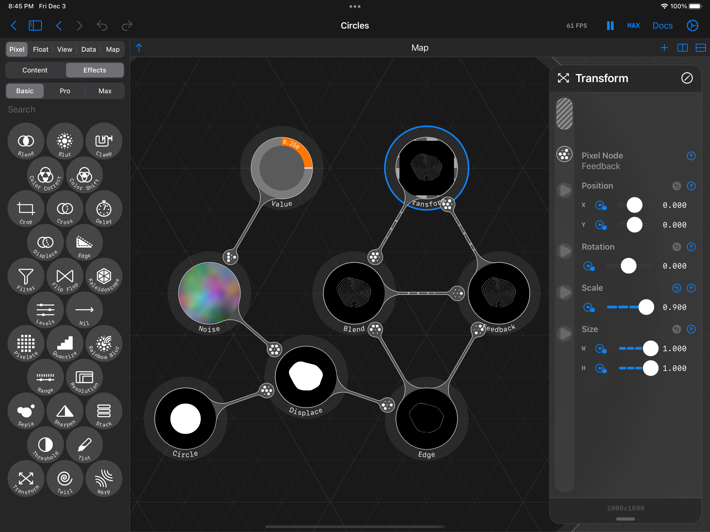Viewport: 710px width, 532px height.
Task: Click the Pixelate effect icon
Action: 26,344
